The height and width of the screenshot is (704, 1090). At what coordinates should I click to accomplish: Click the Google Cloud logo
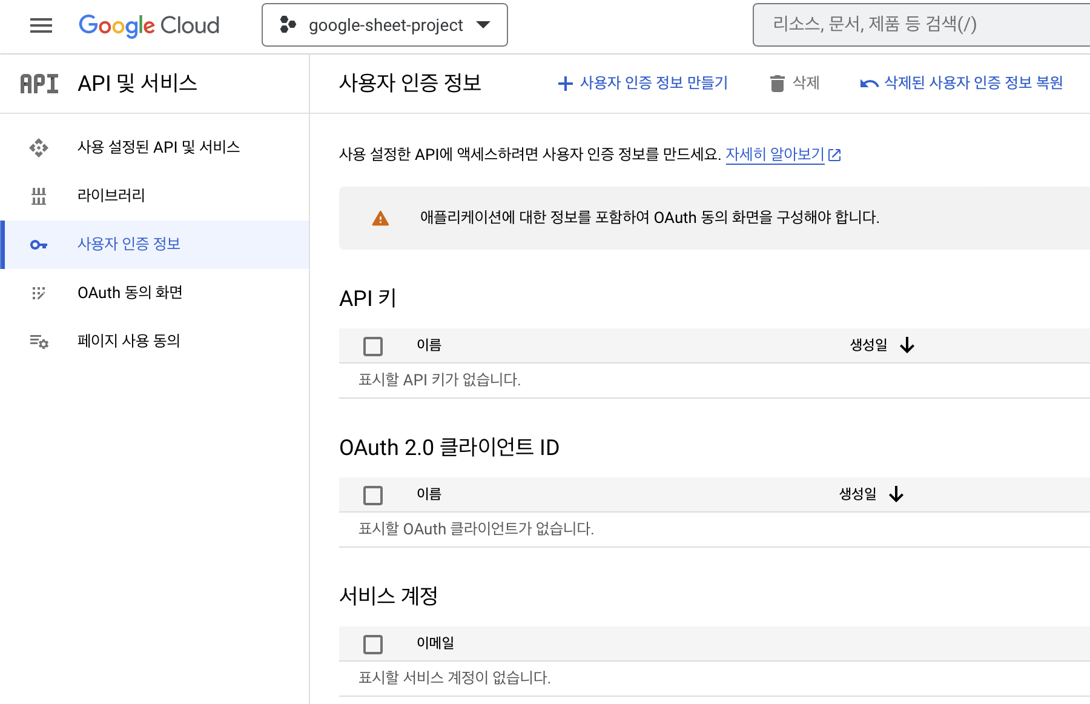click(149, 25)
